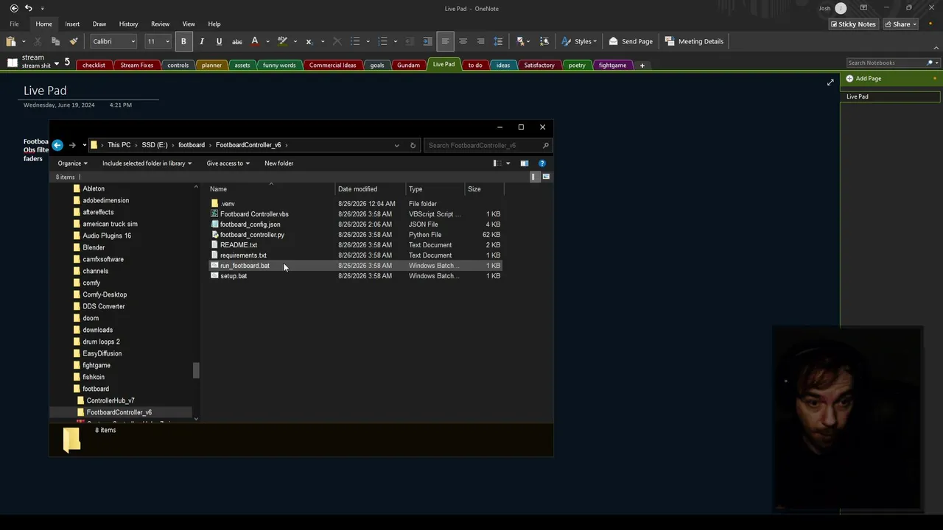The width and height of the screenshot is (943, 530).
Task: Increase the paragraph indent
Action: coord(427,41)
